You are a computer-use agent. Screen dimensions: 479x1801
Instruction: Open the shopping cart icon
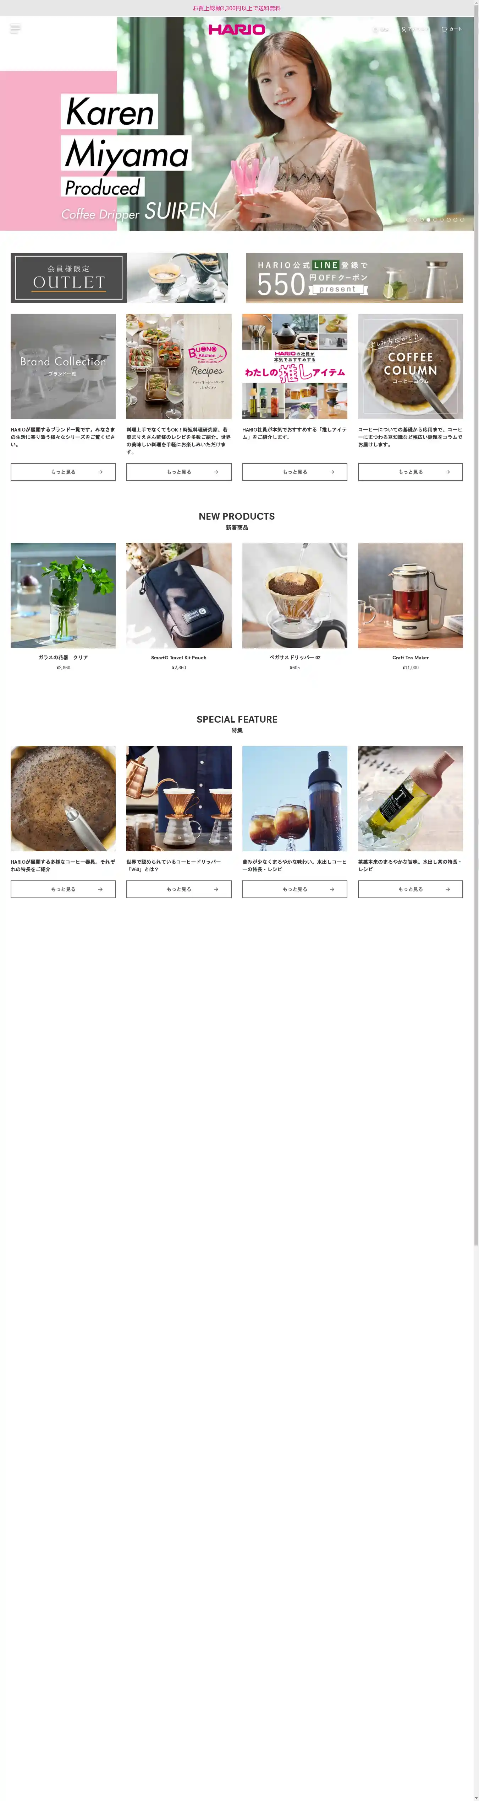(x=452, y=30)
